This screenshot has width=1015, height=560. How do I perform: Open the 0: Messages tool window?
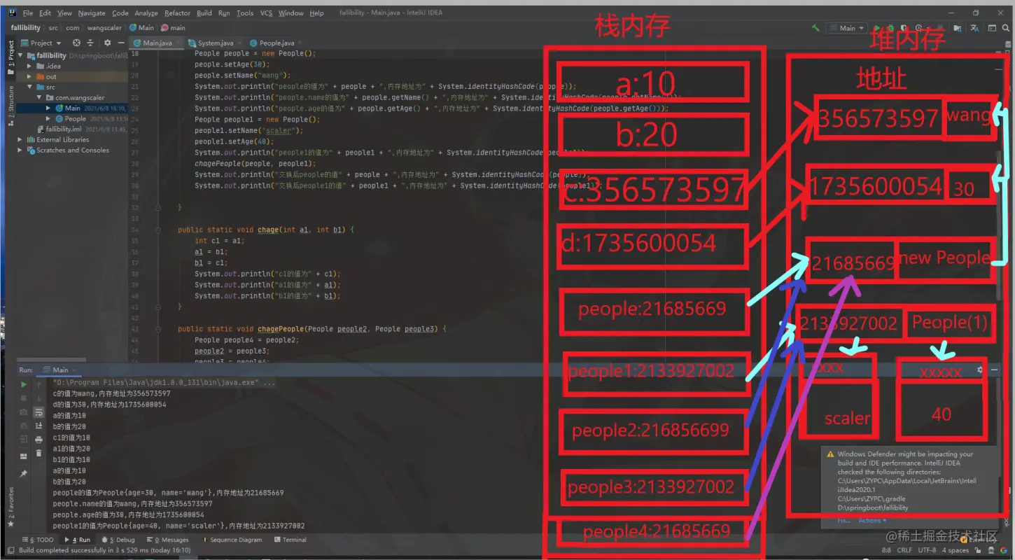(x=167, y=540)
